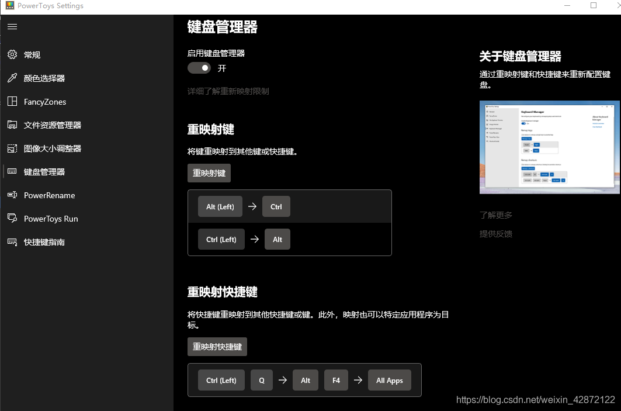The image size is (621, 411).
Task: Go to the 颜色选择器 page
Action: [x=86, y=78]
